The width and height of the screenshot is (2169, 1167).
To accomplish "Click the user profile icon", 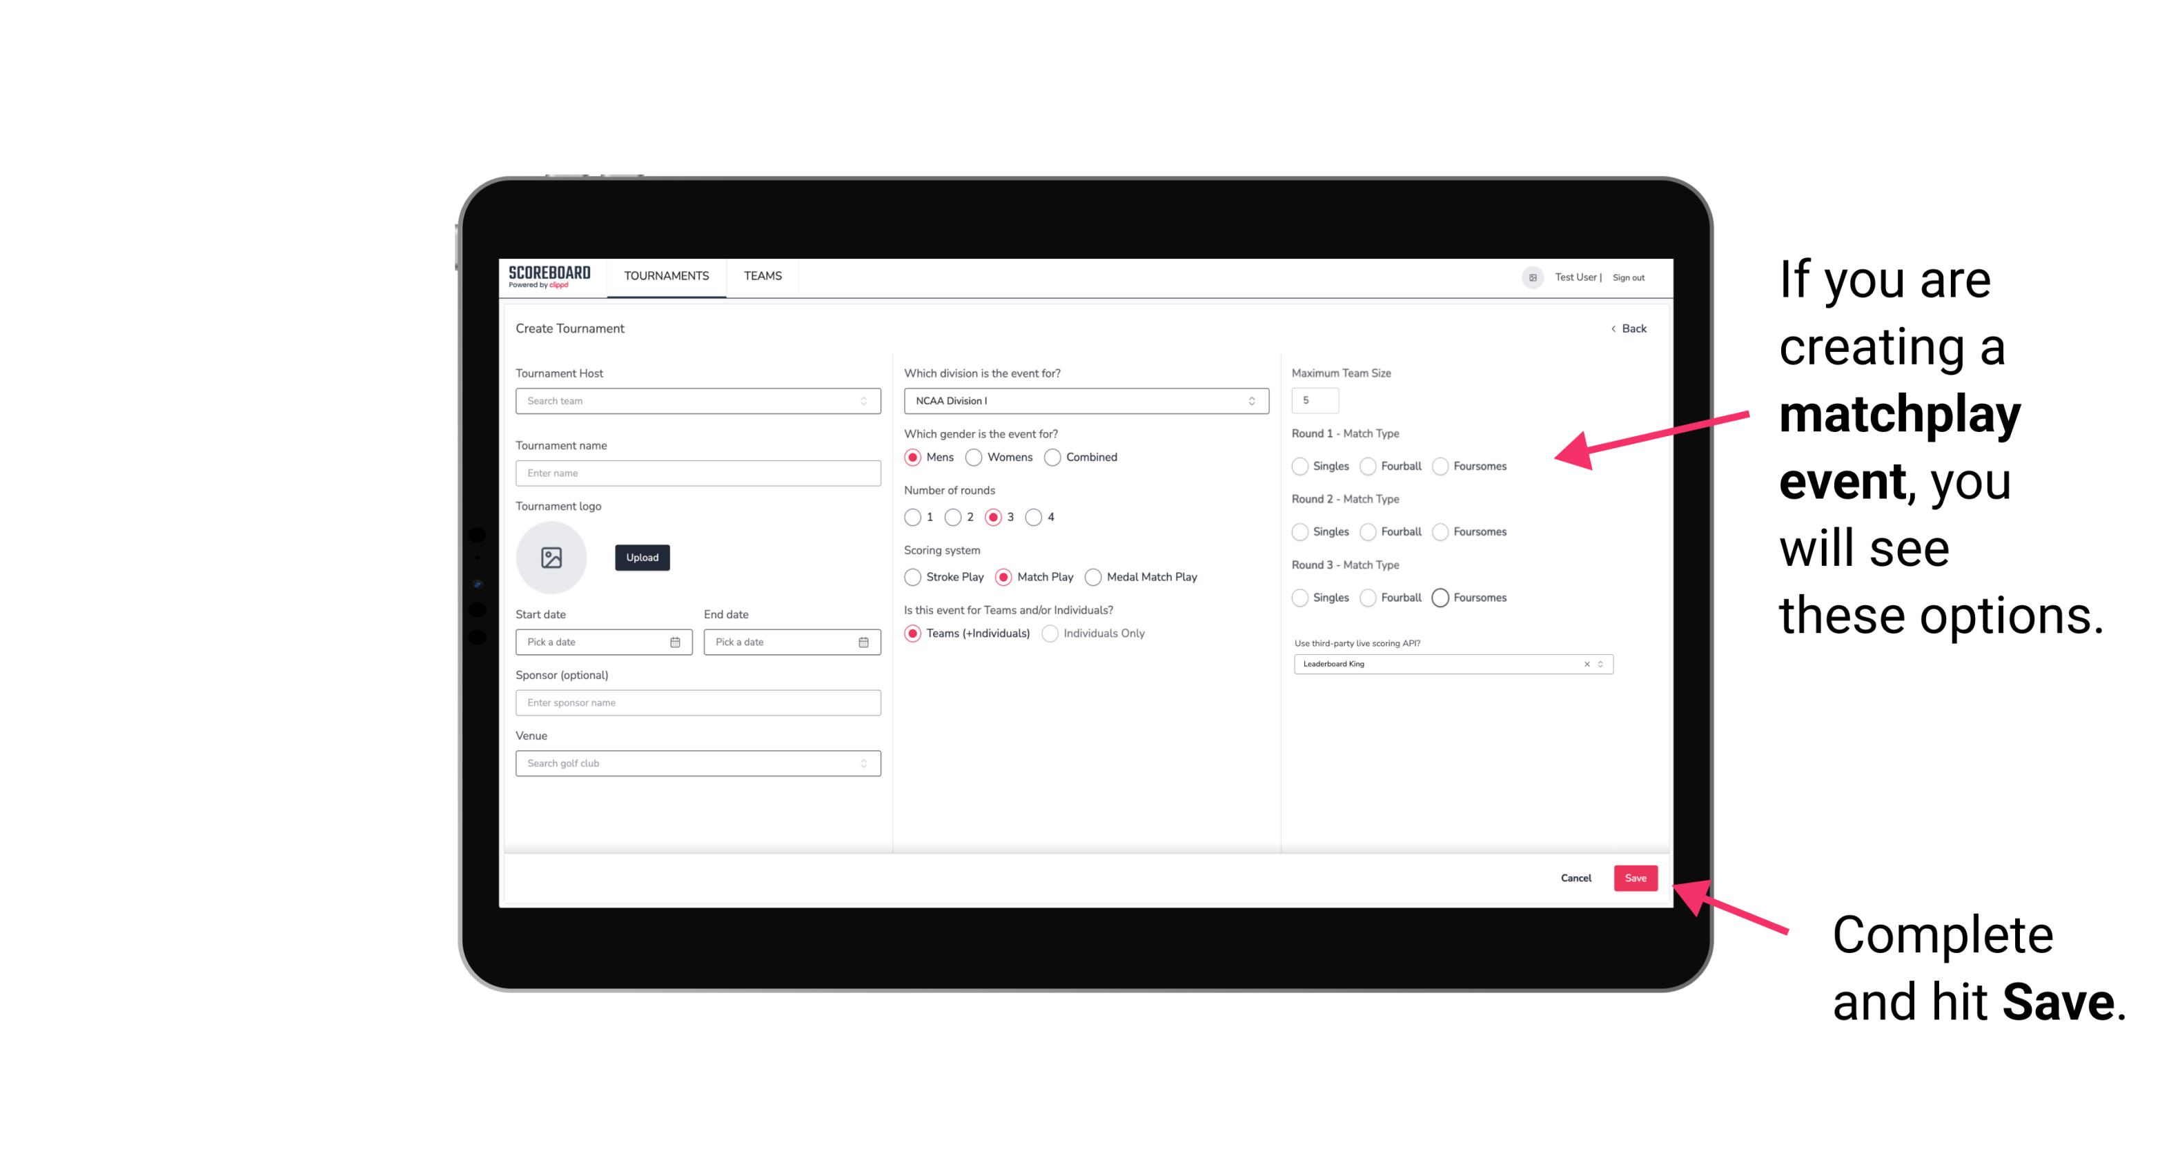I will click(x=1529, y=276).
